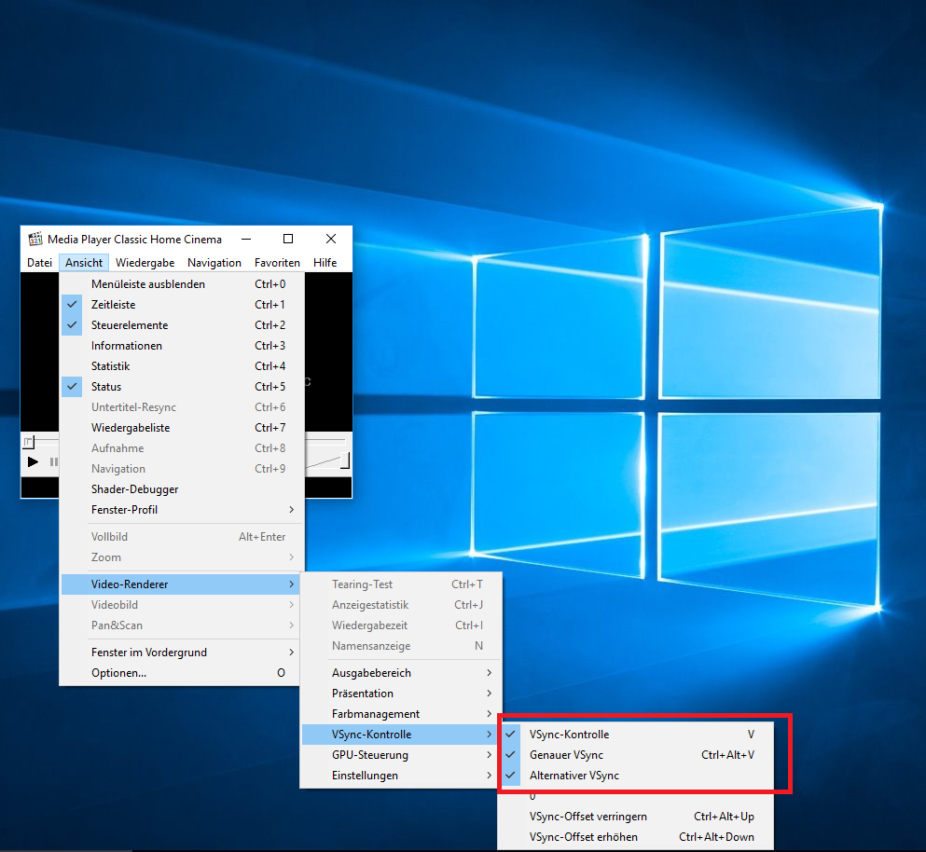The image size is (926, 852).
Task: Open the Hilfe menu
Action: [325, 263]
